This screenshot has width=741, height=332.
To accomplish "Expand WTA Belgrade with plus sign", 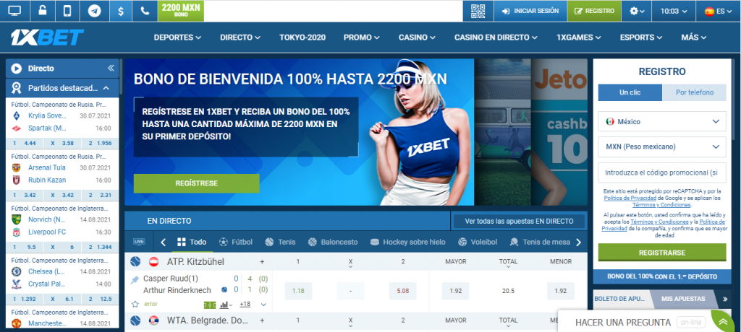I will [x=262, y=320].
